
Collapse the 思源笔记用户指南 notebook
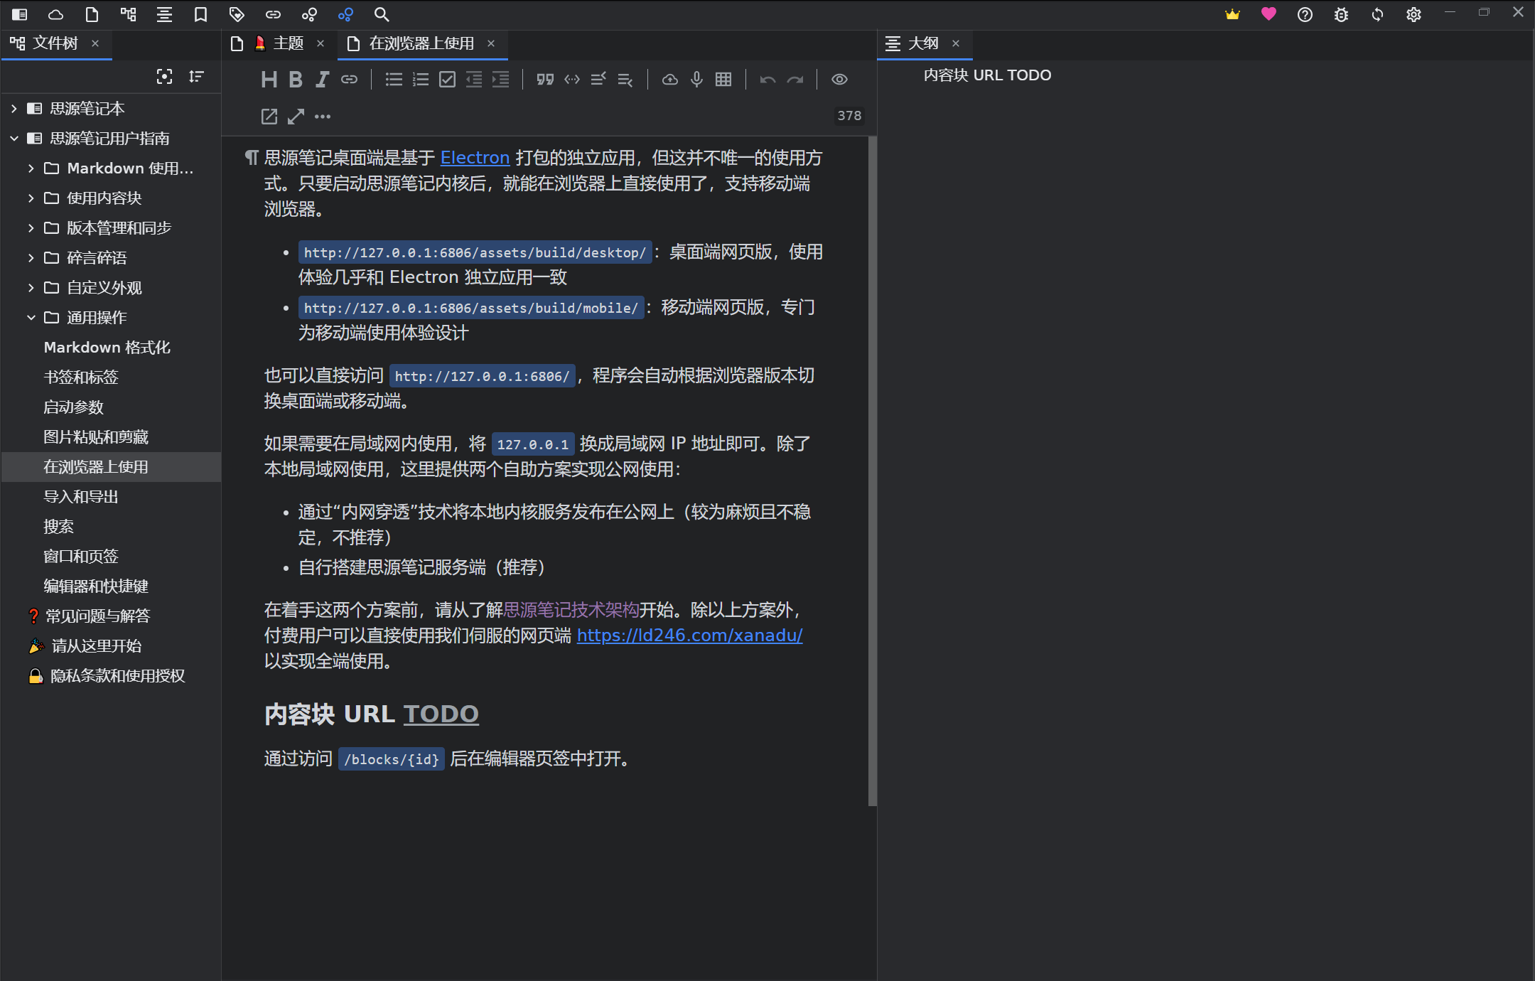click(x=14, y=139)
